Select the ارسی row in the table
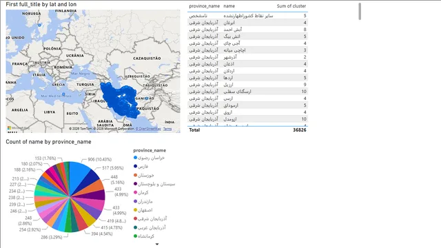 (247, 99)
